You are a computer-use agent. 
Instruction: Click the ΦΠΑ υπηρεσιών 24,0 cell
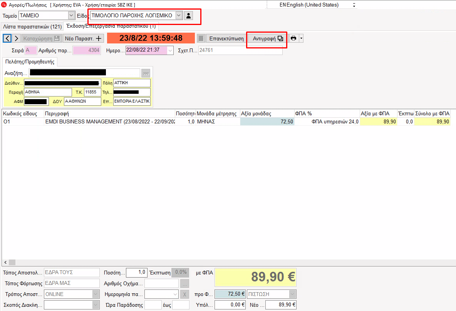[327, 121]
